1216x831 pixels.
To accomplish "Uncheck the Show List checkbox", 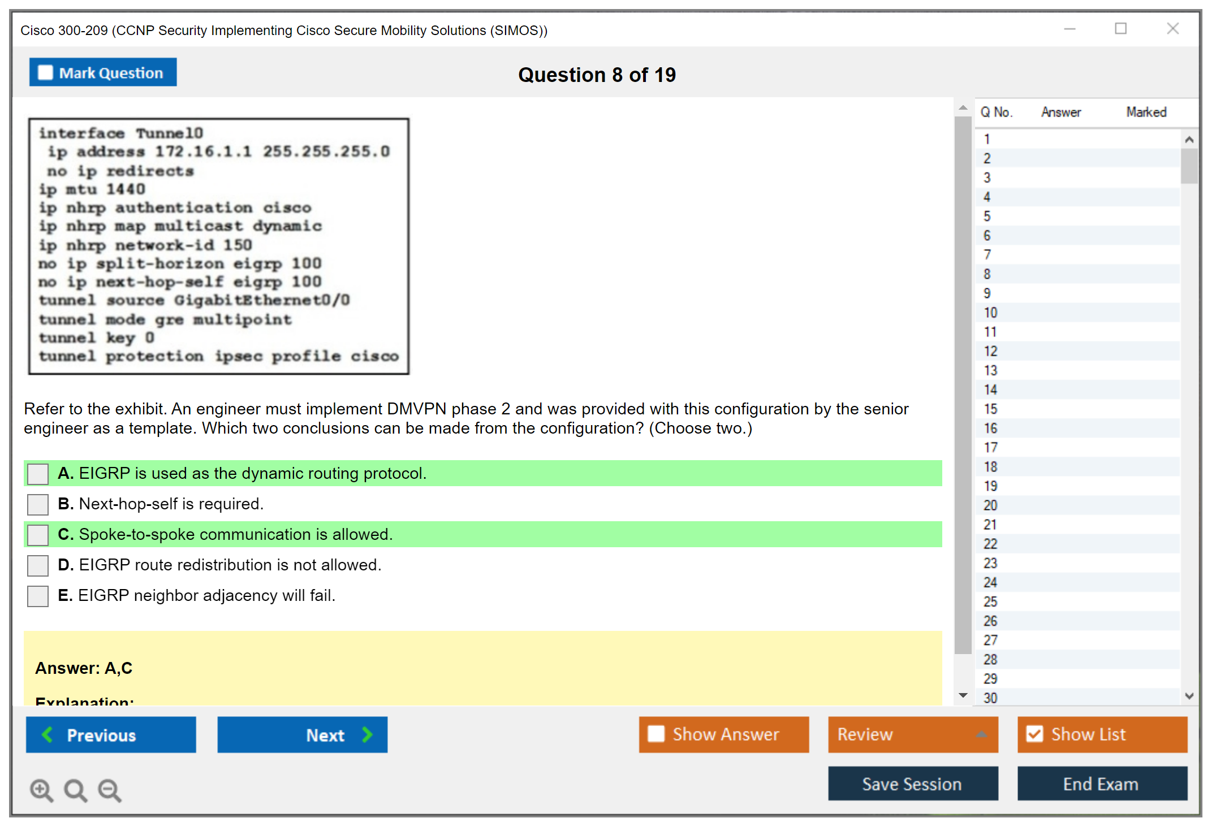I will (x=1034, y=734).
